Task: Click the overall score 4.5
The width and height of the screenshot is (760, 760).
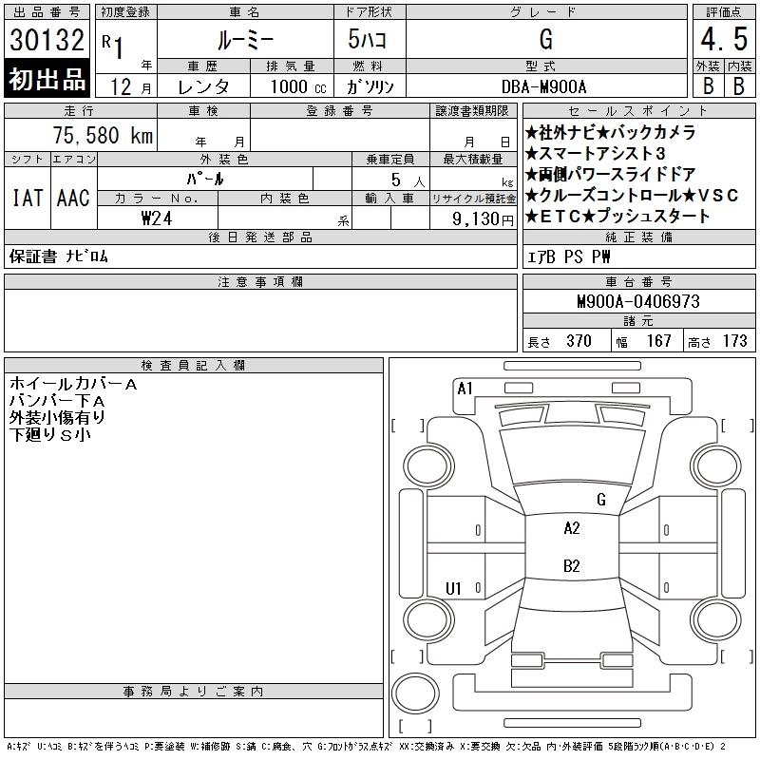Action: point(724,39)
